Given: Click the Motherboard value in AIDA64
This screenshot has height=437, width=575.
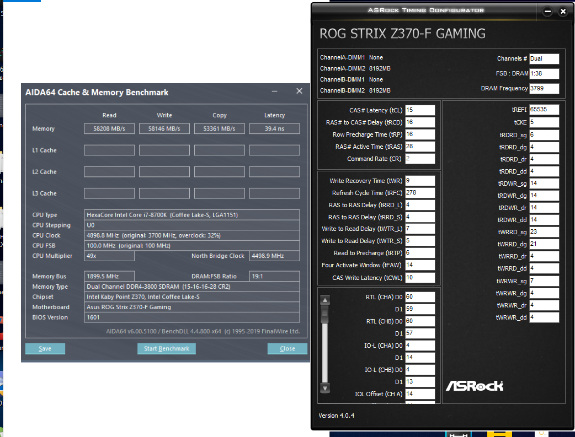Looking at the screenshot, I should tap(192, 307).
